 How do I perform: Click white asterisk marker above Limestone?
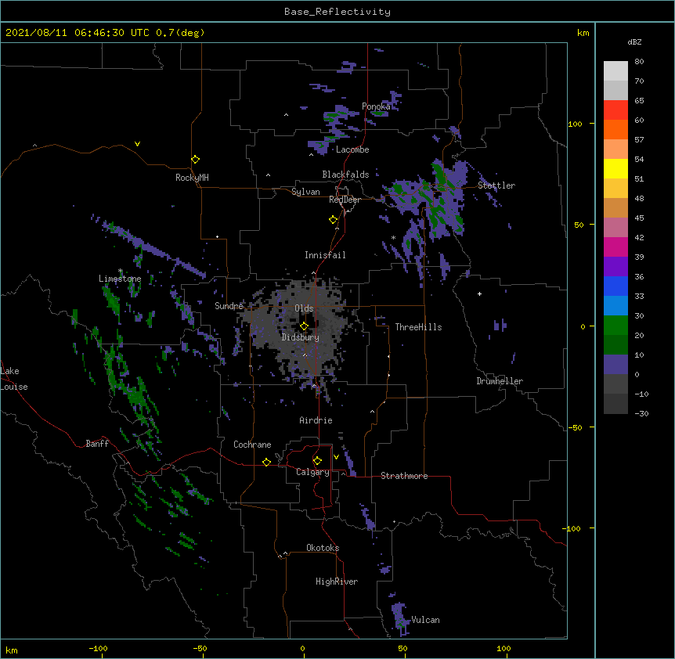(121, 271)
